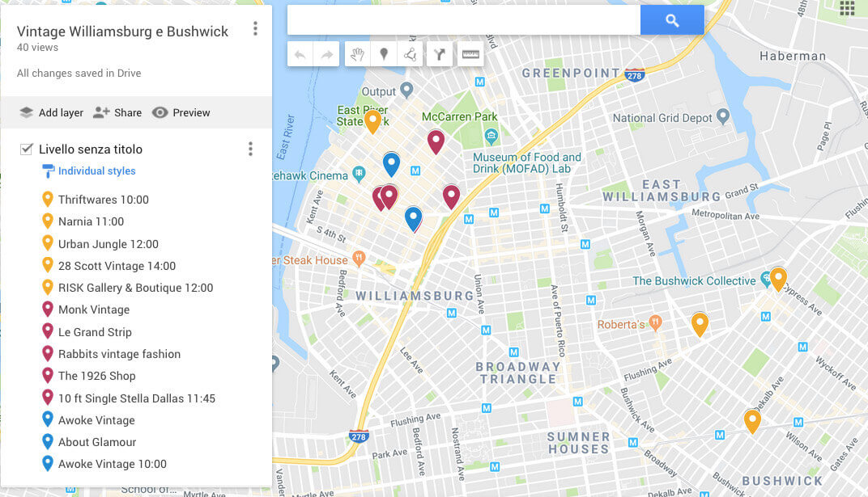Open the Livello senza titolo layer options
The height and width of the screenshot is (497, 868).
[250, 149]
